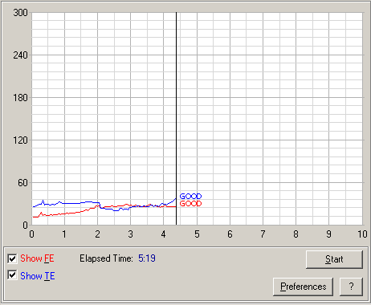Screen dimensions: 371x305
Task: Click the 180 label on the Y axis
Action: pos(20,98)
